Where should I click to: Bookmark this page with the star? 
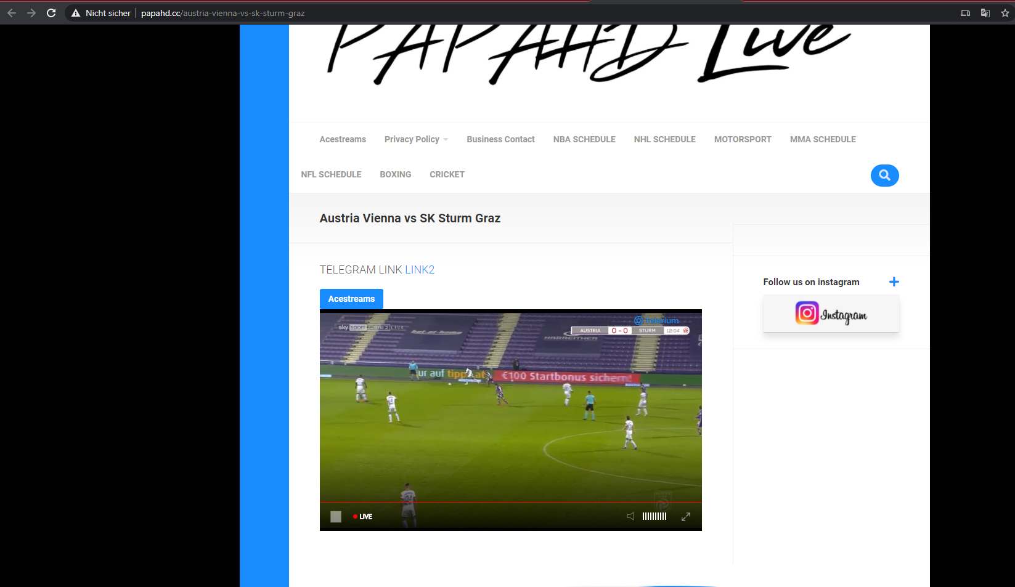1005,13
